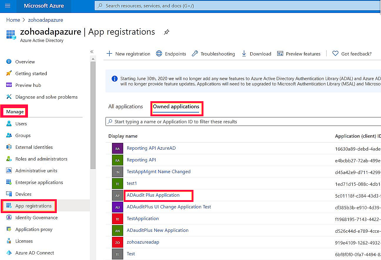381x260 pixels.
Task: Open Preview features toolbar icon
Action: tap(280, 54)
